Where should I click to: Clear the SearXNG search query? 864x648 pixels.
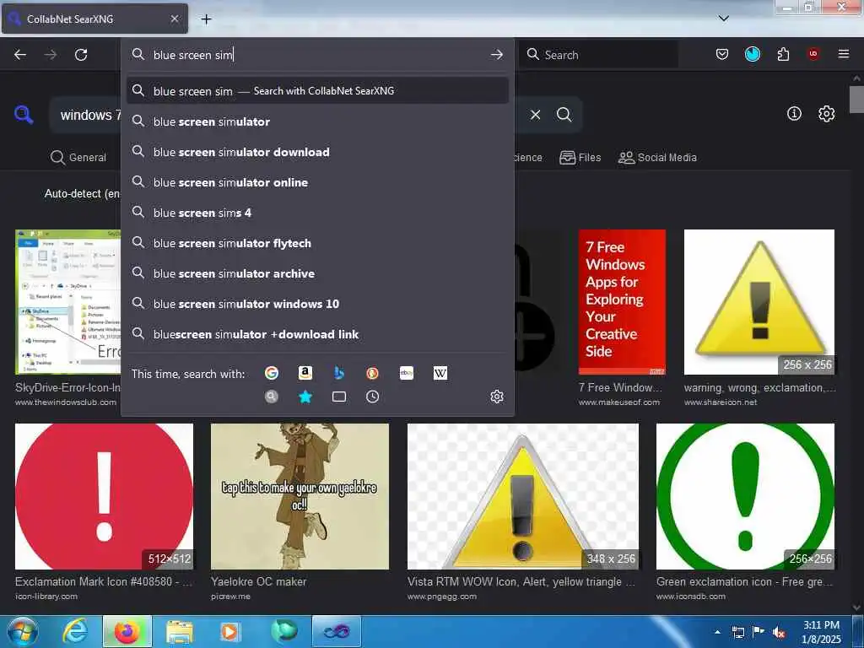click(x=535, y=115)
